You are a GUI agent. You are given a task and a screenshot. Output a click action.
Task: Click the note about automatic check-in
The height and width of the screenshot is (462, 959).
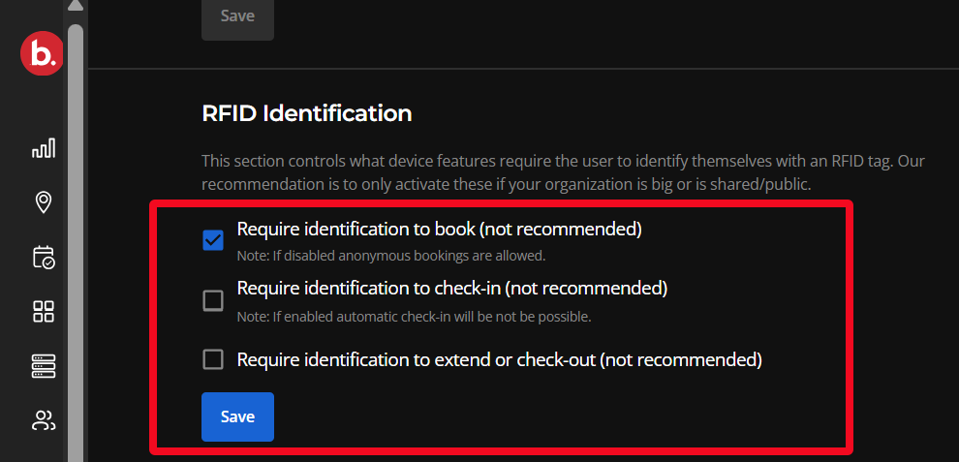[414, 317]
